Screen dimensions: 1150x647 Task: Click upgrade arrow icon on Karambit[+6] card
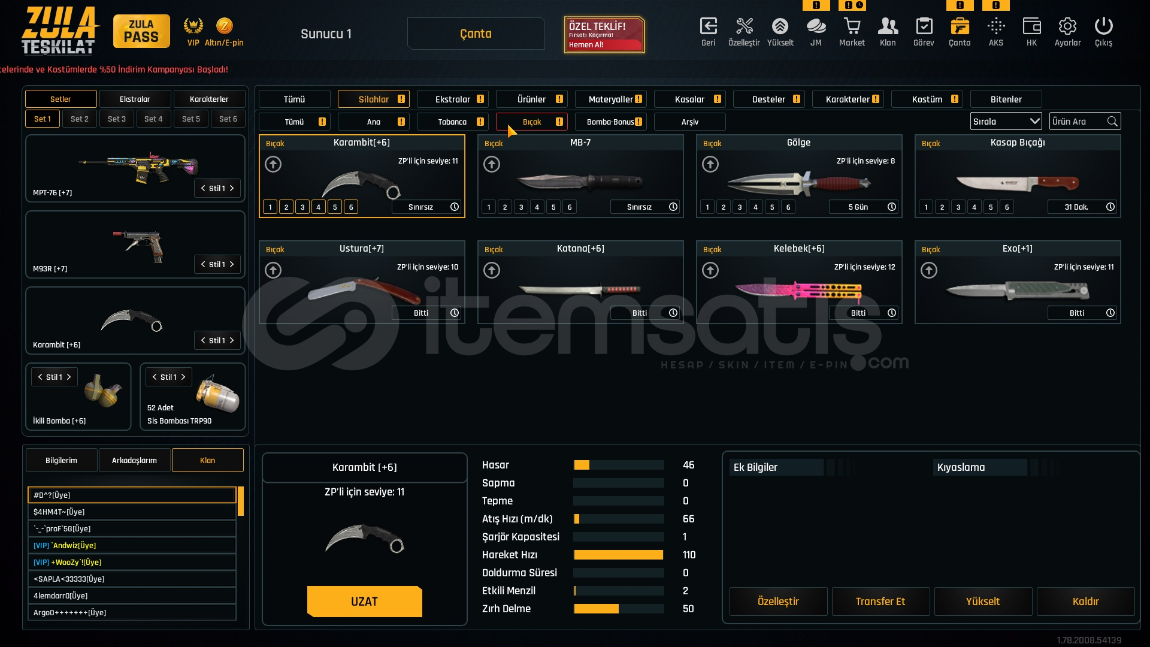point(273,164)
